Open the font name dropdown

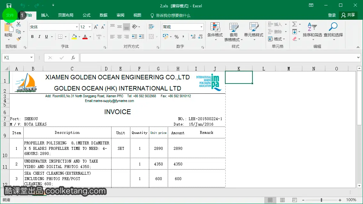pos(77,27)
